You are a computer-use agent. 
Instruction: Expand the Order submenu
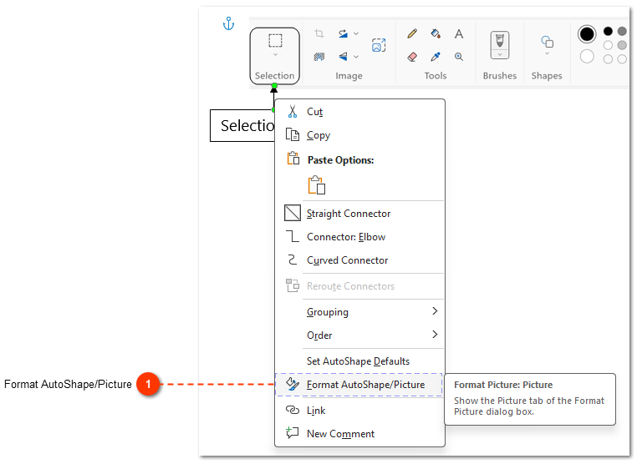click(x=359, y=335)
